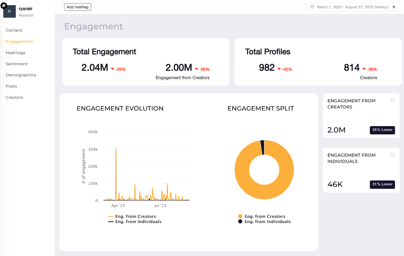Click the 982 total profiles value
Screen dimensions: 404x256
coord(267,68)
